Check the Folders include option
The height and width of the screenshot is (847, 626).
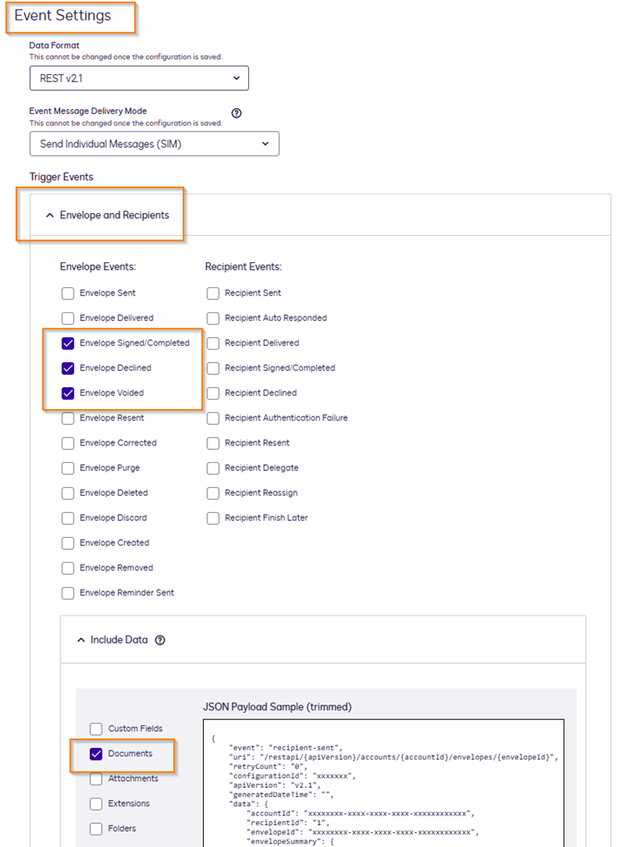click(96, 829)
